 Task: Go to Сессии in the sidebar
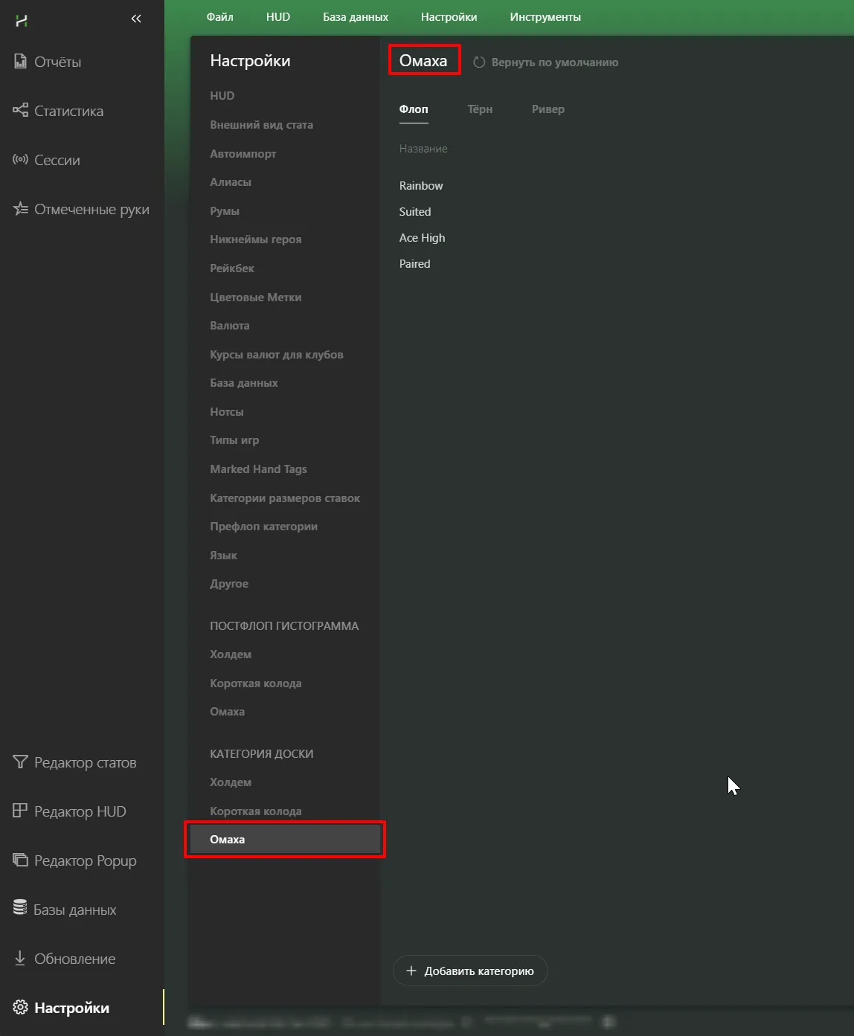(x=56, y=160)
